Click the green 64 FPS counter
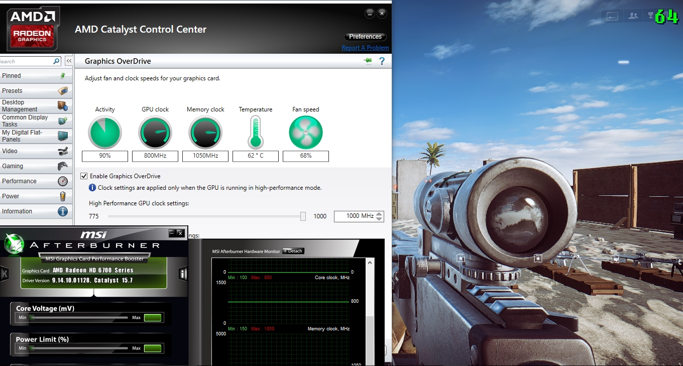Screen dimensions: 683x366 (x=667, y=17)
